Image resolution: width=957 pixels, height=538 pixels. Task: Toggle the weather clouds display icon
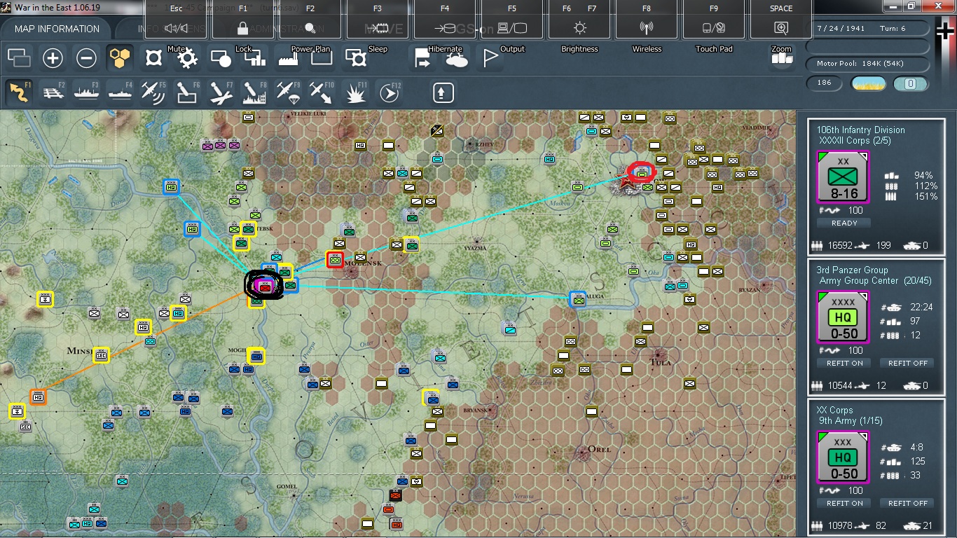457,60
